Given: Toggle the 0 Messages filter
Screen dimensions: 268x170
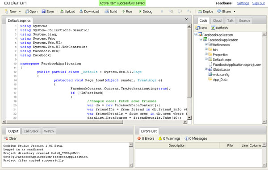Looking at the screenshot, I should click(x=196, y=138).
